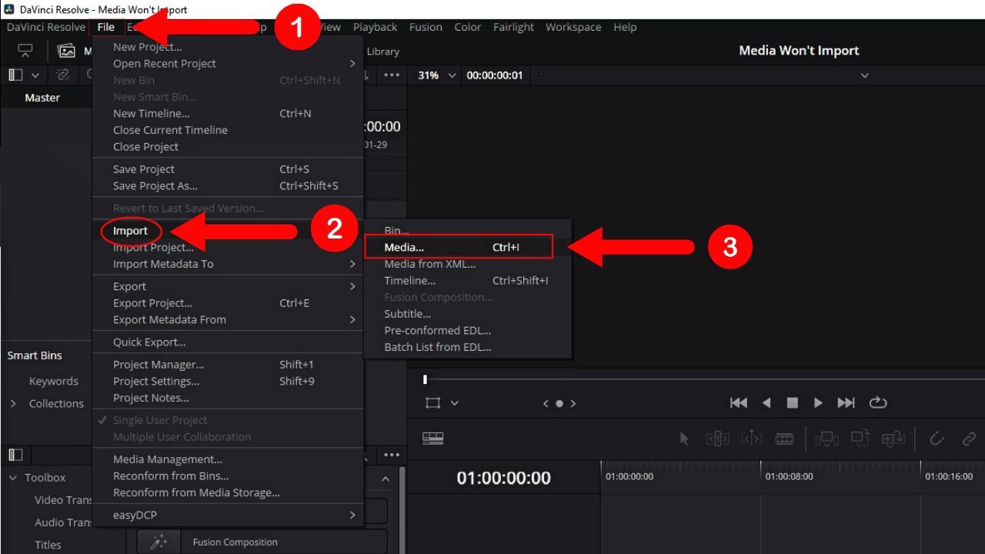985x554 pixels.
Task: Select the Master bin
Action: tap(42, 98)
